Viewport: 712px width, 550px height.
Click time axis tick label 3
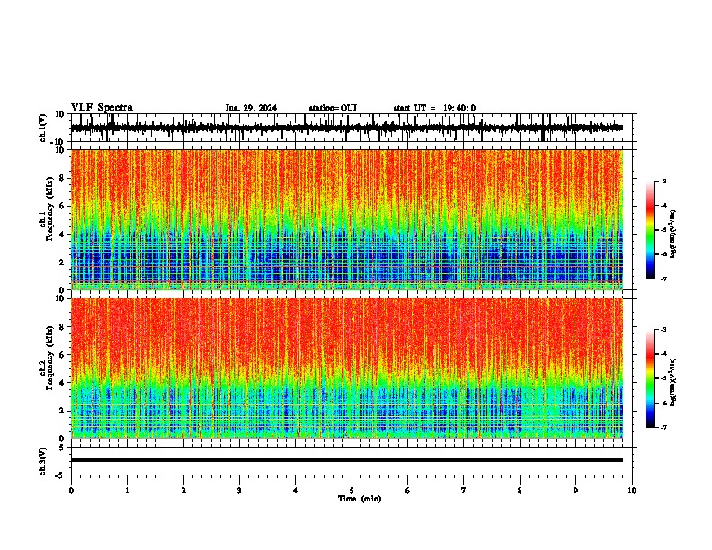(x=239, y=491)
